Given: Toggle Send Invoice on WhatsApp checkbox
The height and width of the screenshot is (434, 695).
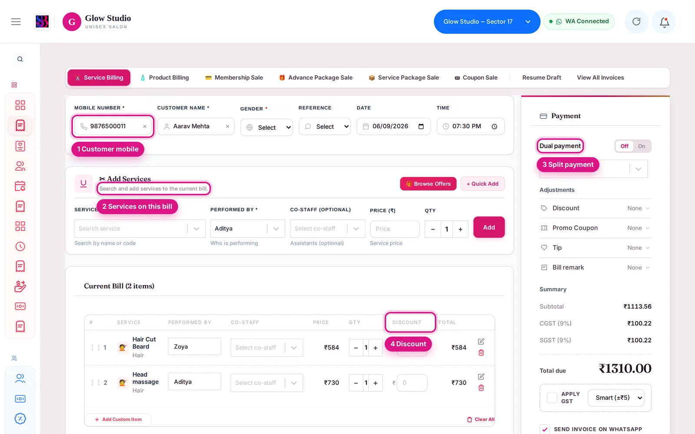Looking at the screenshot, I should [545, 429].
